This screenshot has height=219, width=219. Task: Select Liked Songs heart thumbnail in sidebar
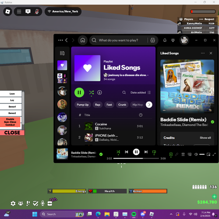click(x=62, y=65)
